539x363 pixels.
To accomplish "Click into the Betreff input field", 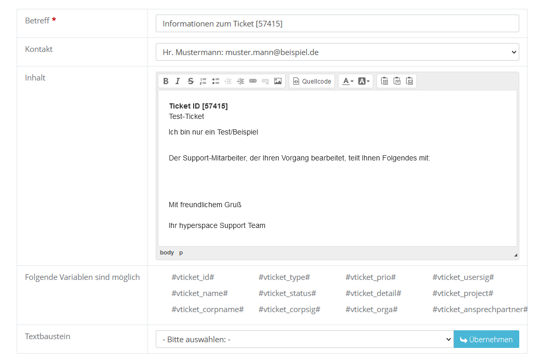I will click(337, 23).
